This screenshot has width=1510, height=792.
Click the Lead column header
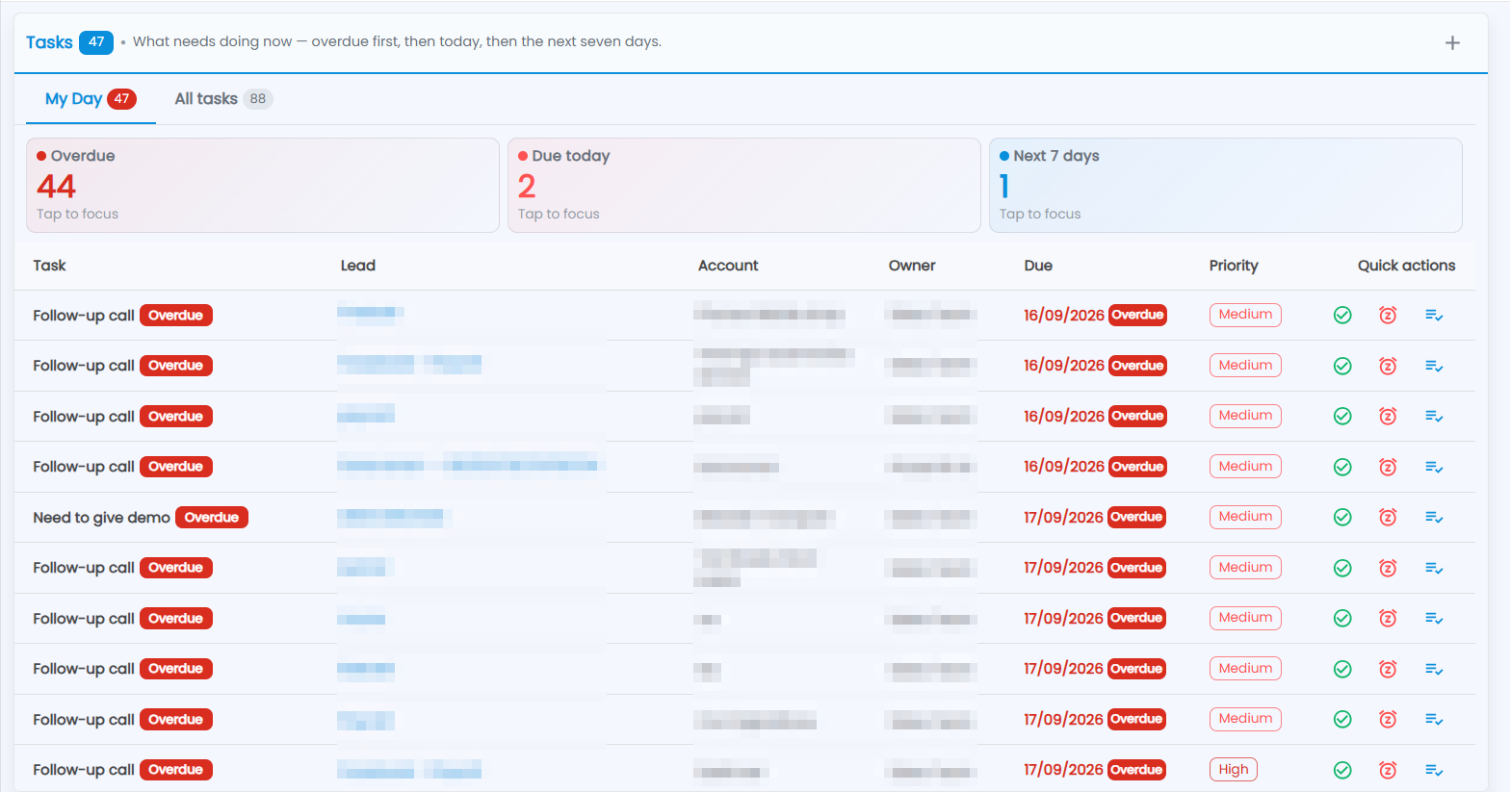[x=358, y=266]
